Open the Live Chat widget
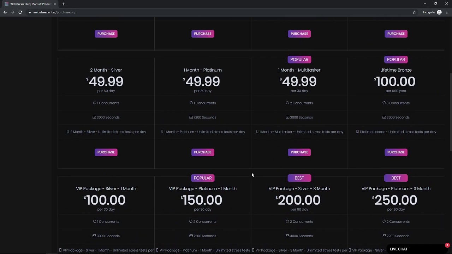 pos(399,249)
